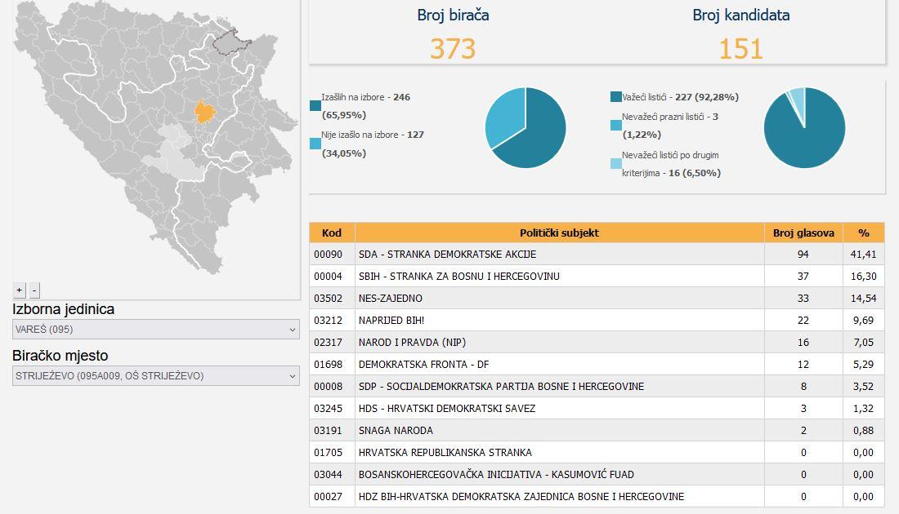
Task: Click 'SDP - SOCIJALDEMOKRATSKA PARTIJA BOSNE I HERCEGOVINE'
Action: click(x=501, y=387)
